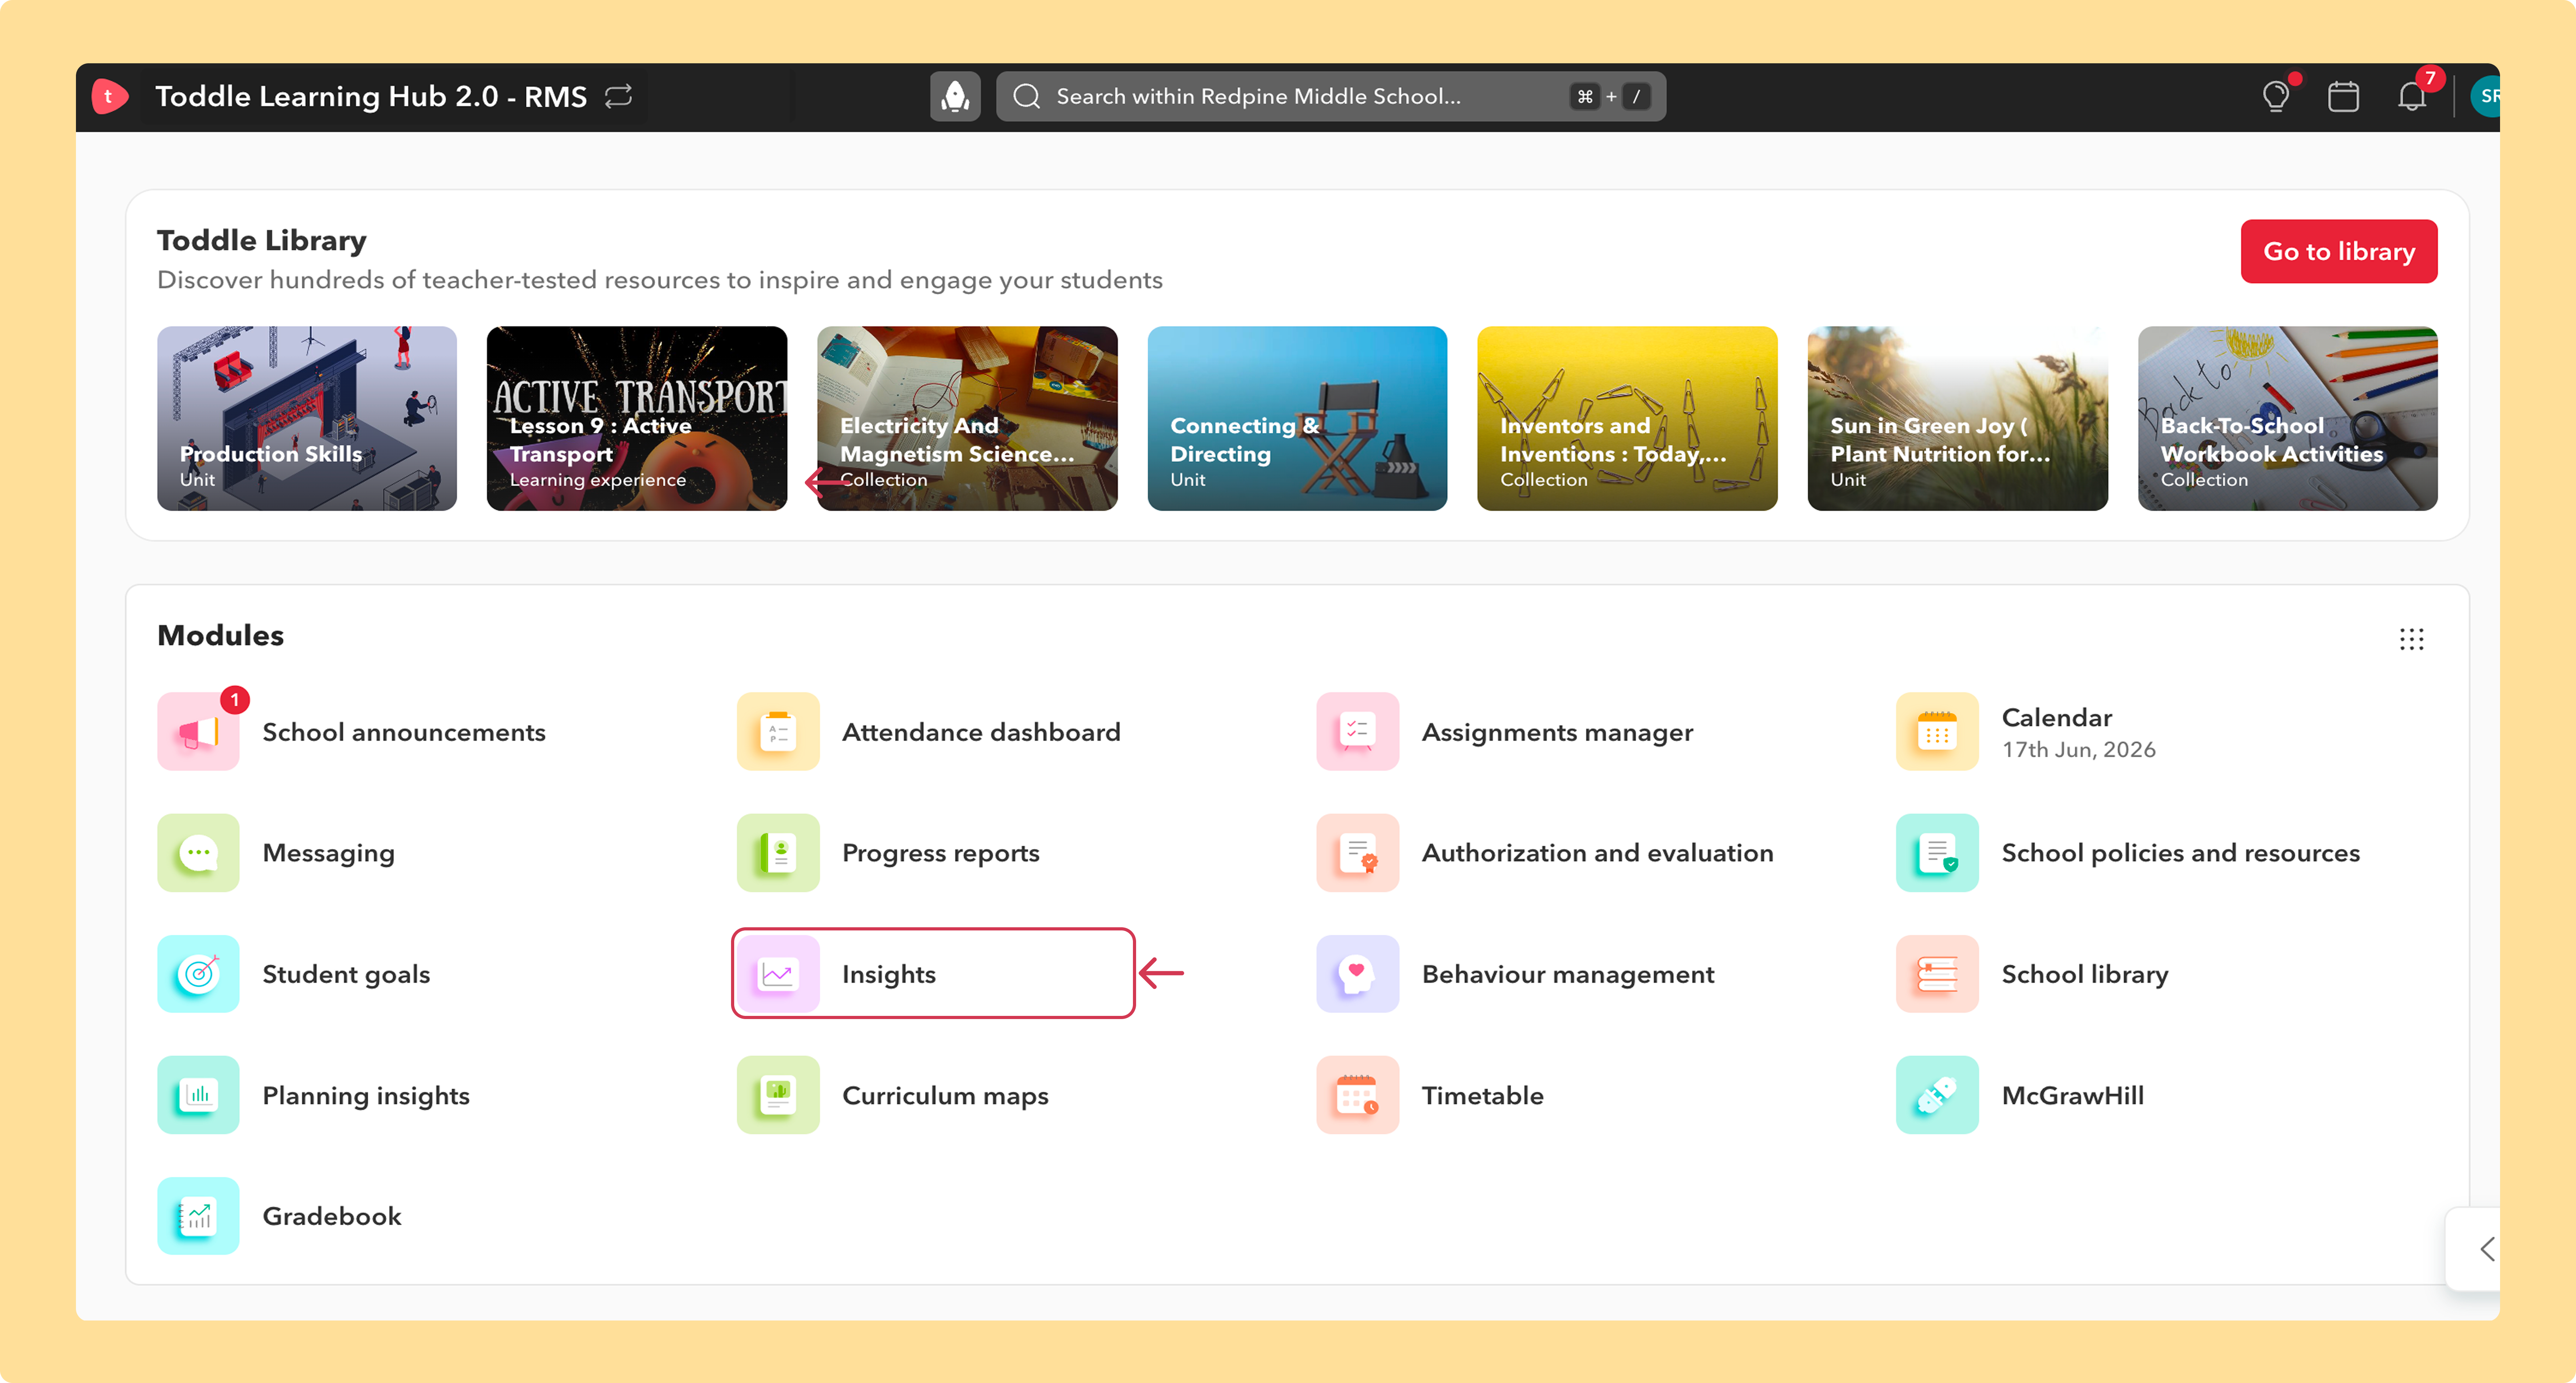Expand the collapsed side panel chevron
This screenshot has height=1383, width=2576.
[2486, 1249]
